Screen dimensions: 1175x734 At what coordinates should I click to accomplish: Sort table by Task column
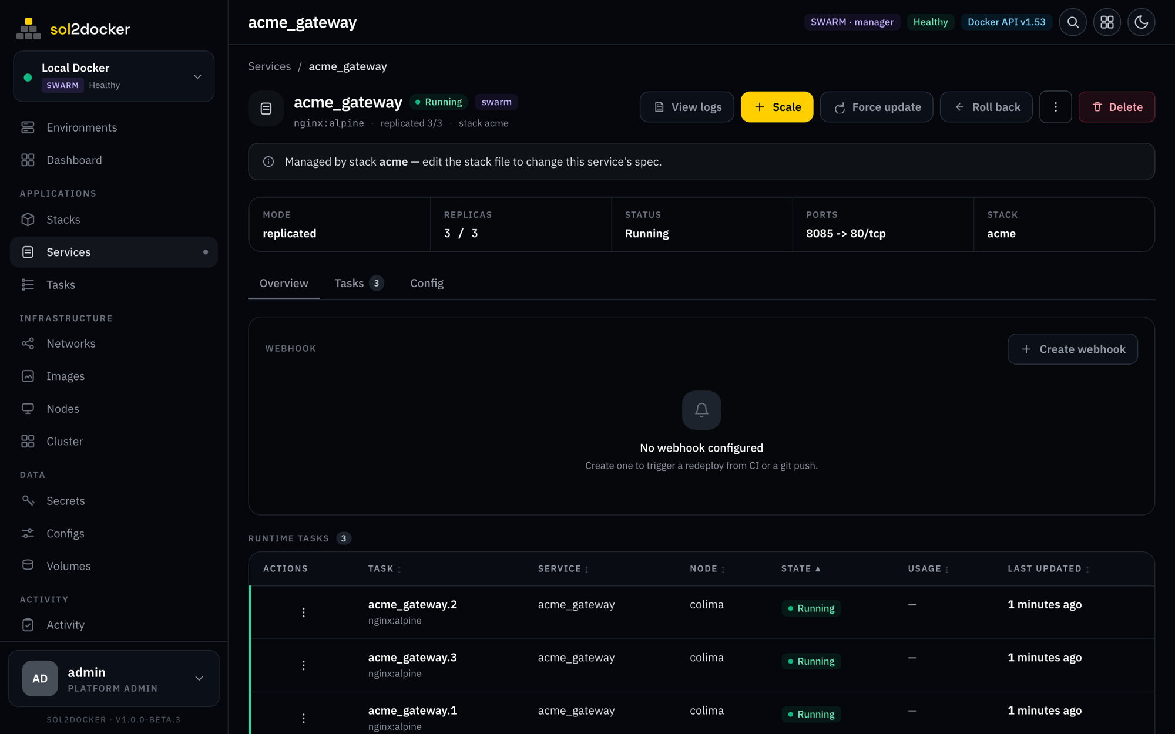pyautogui.click(x=385, y=568)
